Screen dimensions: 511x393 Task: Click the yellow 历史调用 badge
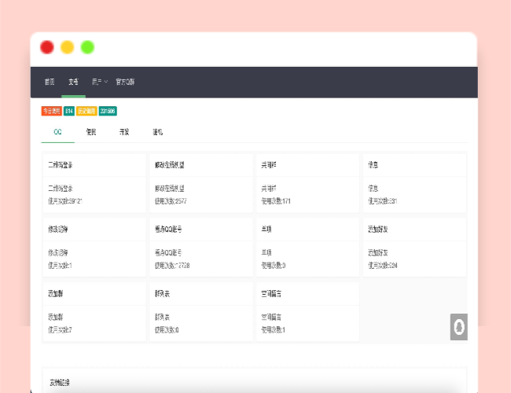point(86,111)
